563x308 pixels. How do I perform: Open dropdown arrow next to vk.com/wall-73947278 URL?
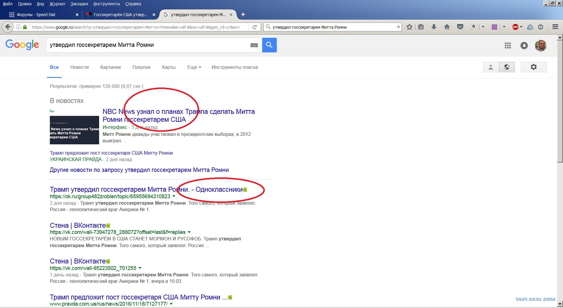coord(189,232)
